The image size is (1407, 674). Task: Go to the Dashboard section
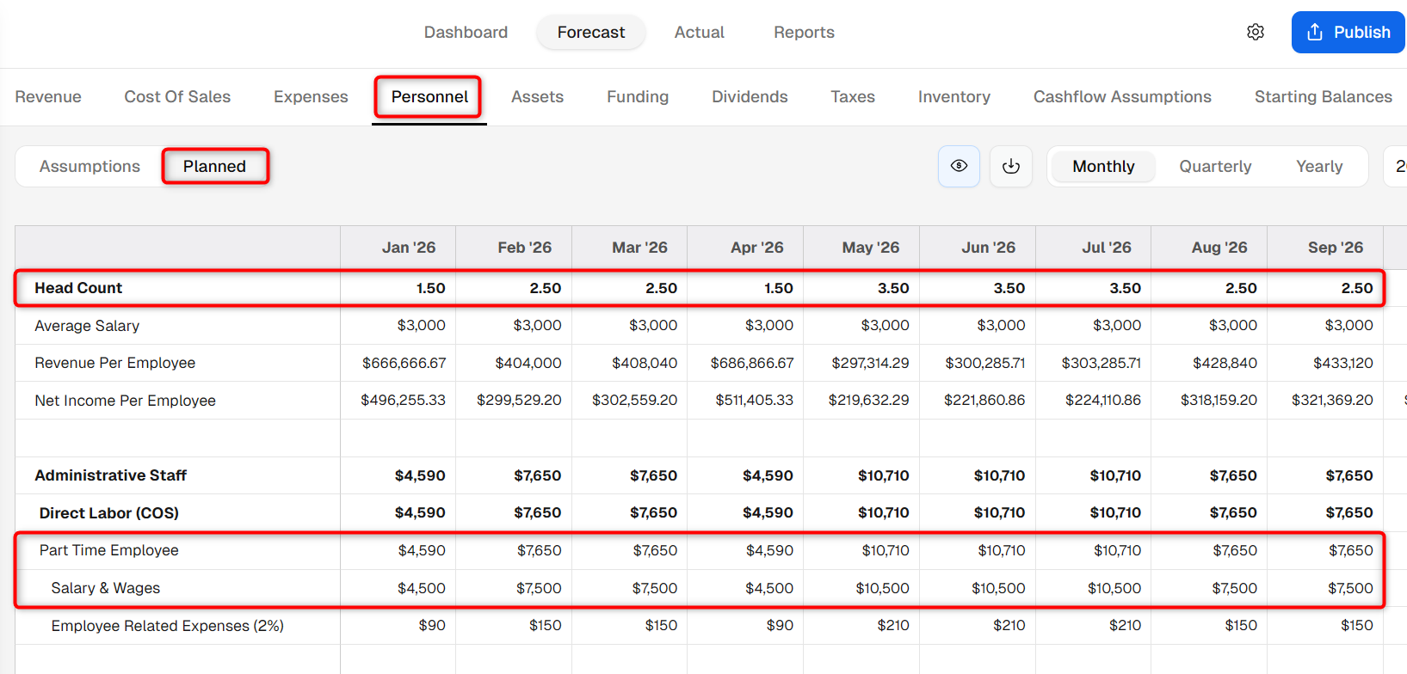(466, 32)
